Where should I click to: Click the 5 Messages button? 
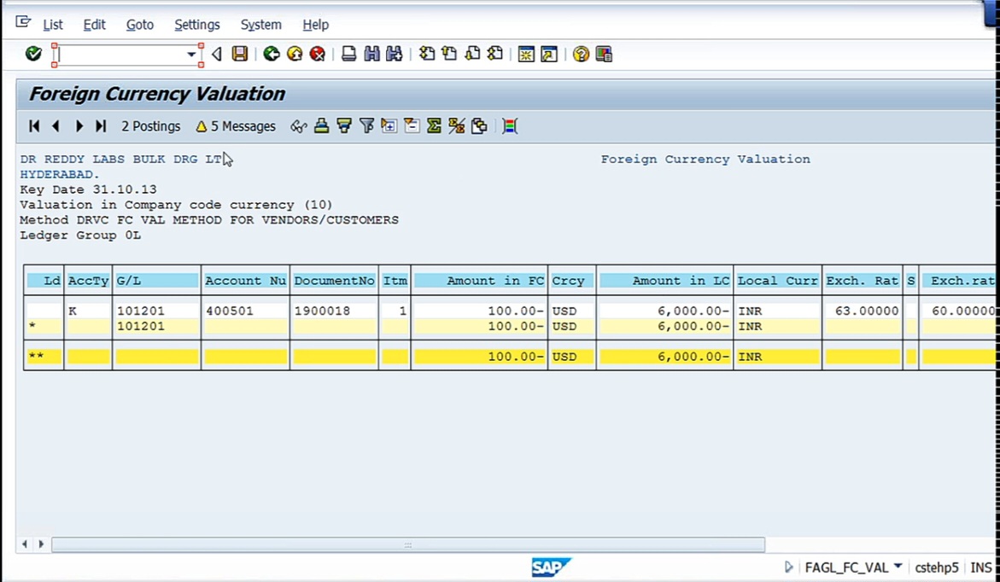tap(236, 126)
